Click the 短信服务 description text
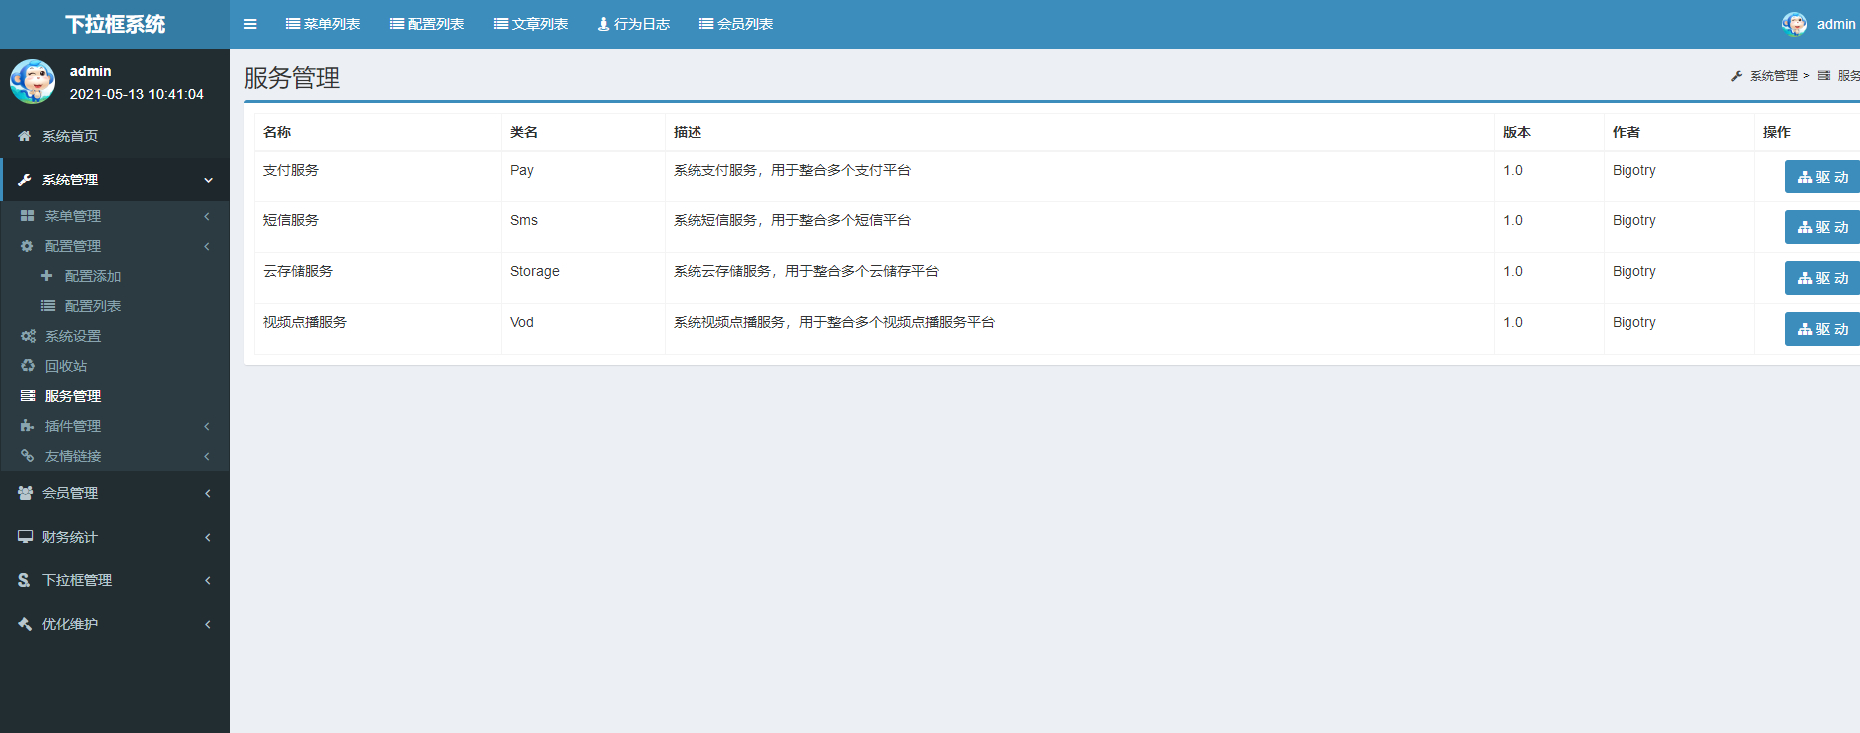1860x733 pixels. coord(792,220)
